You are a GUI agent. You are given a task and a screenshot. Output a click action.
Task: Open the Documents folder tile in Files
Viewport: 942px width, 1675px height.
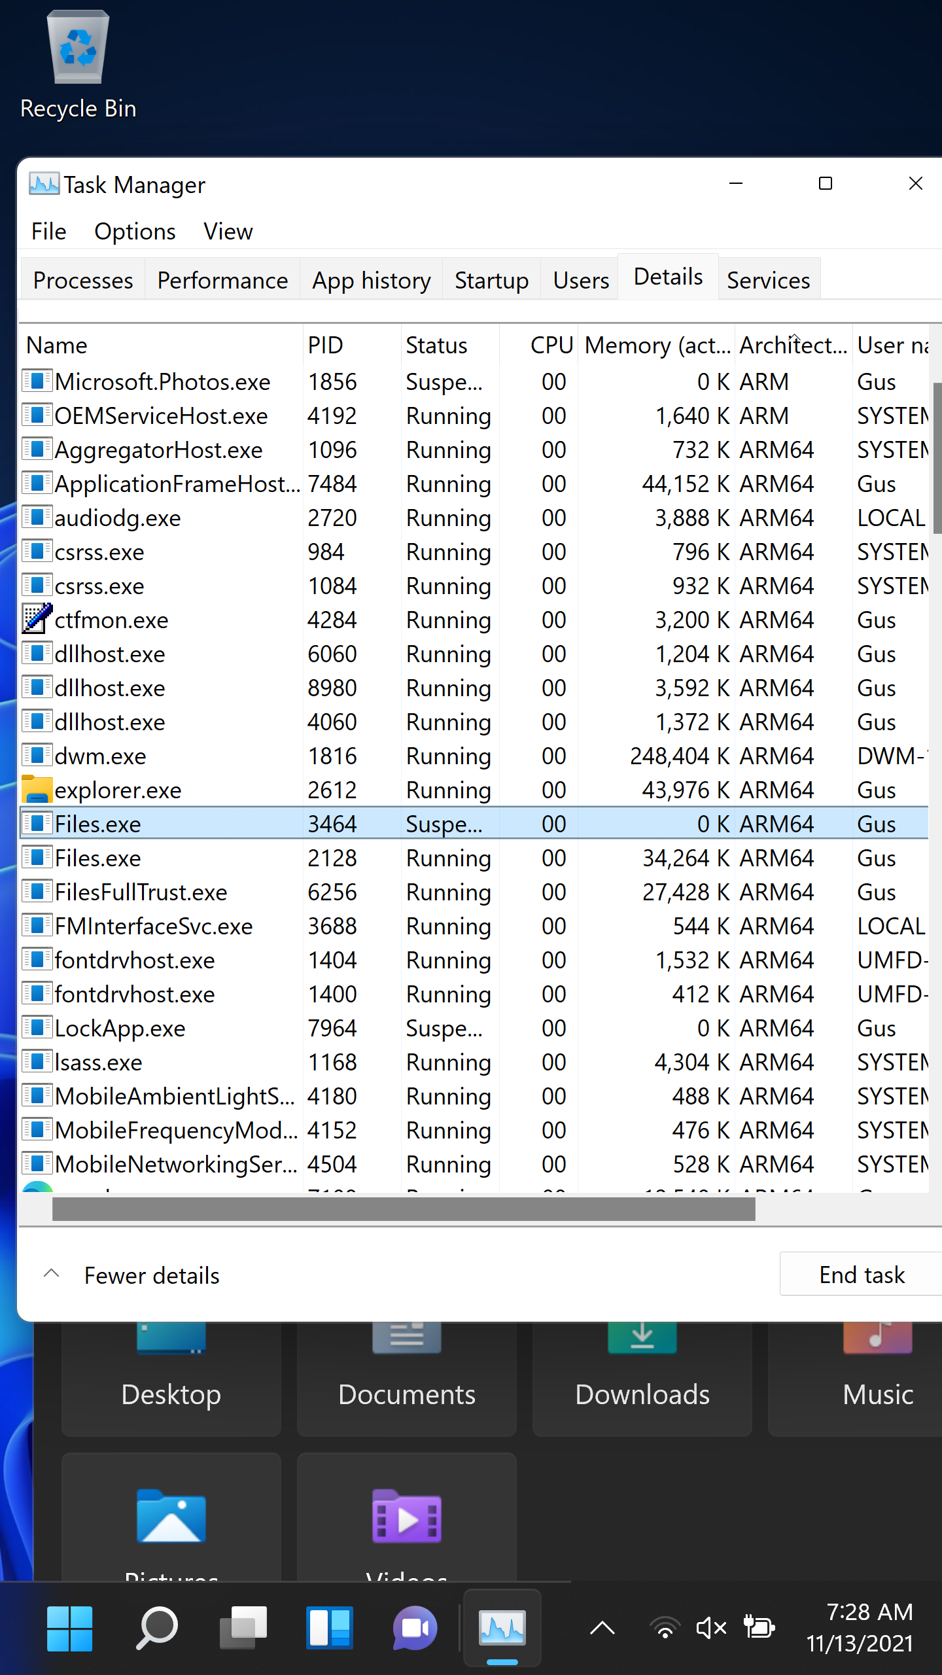click(x=407, y=1379)
